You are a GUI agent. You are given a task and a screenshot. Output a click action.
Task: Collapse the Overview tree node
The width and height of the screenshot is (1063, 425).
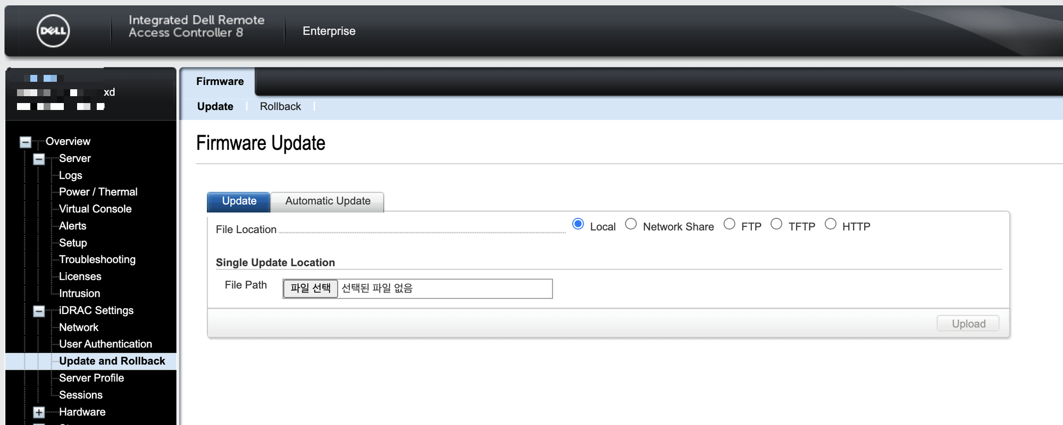[x=25, y=142]
